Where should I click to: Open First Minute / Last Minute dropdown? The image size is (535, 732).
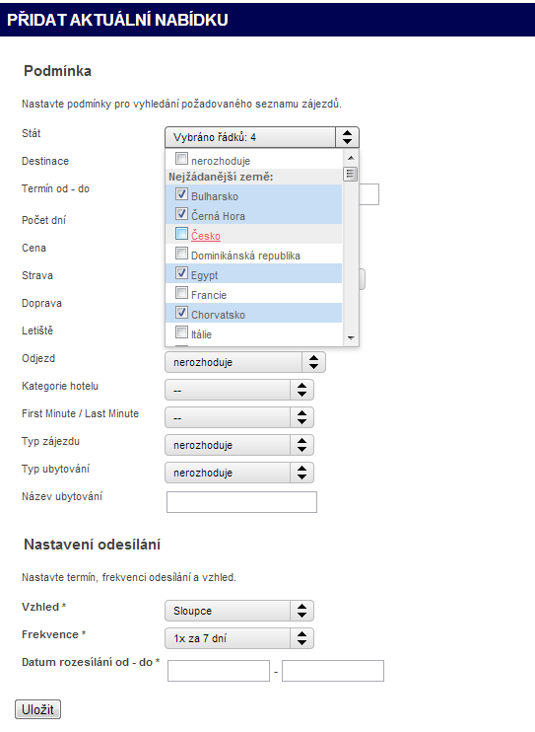(239, 417)
